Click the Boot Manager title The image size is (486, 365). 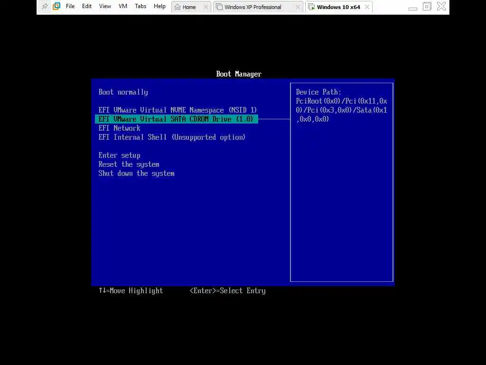239,74
